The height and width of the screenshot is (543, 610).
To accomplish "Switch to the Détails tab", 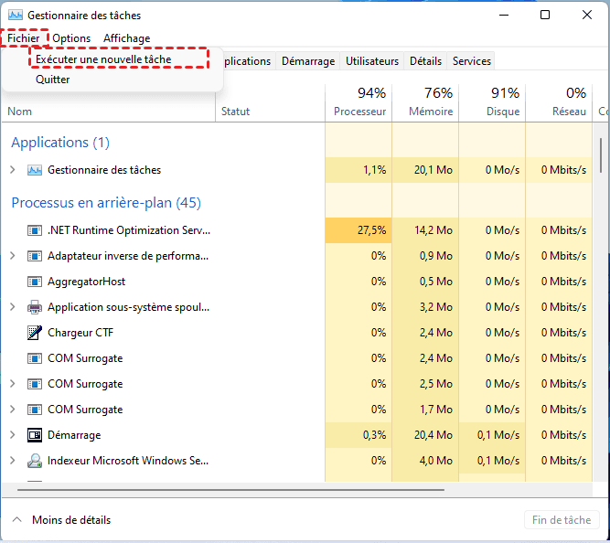I will pyautogui.click(x=425, y=61).
